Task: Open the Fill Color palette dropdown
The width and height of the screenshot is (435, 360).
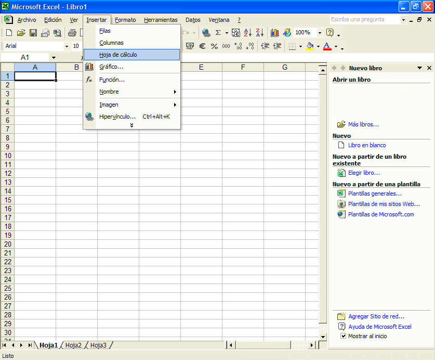Action: tap(318, 46)
